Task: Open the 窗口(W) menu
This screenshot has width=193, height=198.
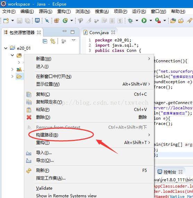Action: (x=159, y=11)
